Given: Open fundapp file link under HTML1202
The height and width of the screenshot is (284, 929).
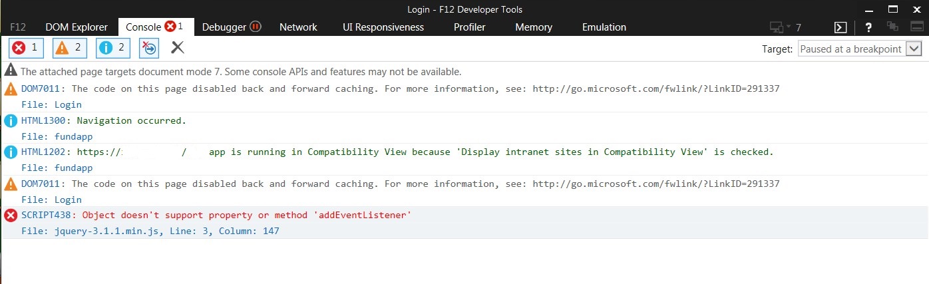Looking at the screenshot, I should [57, 168].
